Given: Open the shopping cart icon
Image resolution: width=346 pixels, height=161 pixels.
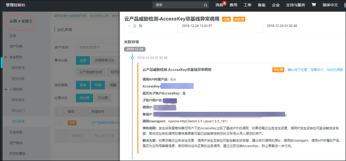Looking at the screenshot, I should (x=313, y=5).
